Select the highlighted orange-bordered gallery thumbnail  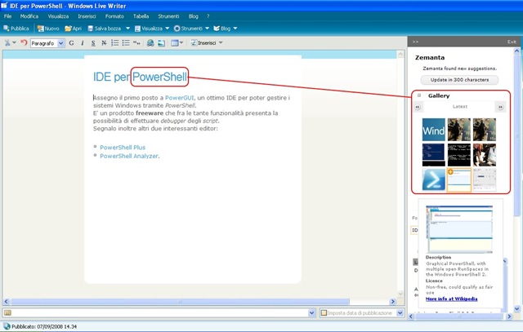tap(459, 179)
